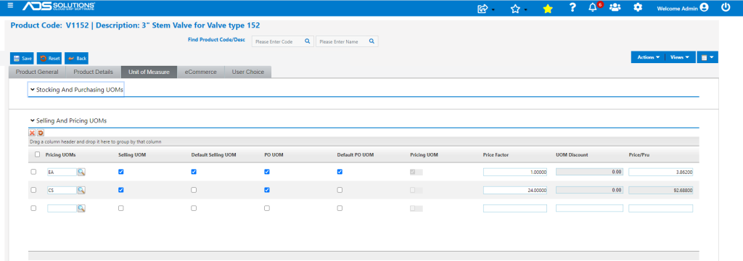The width and height of the screenshot is (743, 261).
Task: Sort by UOM Discount column header
Action: click(x=572, y=154)
